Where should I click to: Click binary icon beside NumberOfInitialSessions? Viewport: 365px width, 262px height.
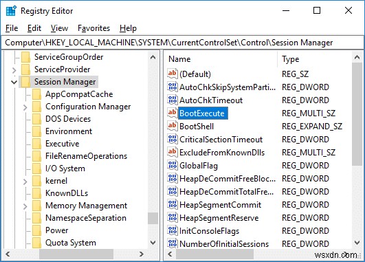click(x=173, y=243)
